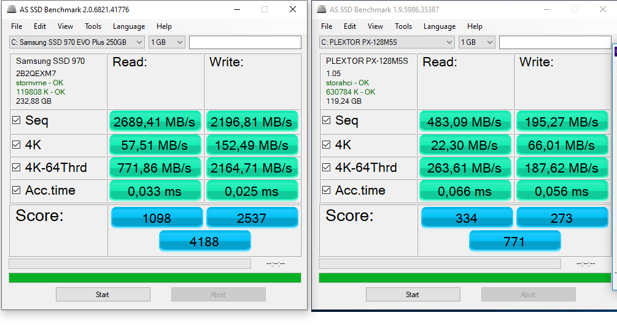Click the Plextor read score 334

467,218
